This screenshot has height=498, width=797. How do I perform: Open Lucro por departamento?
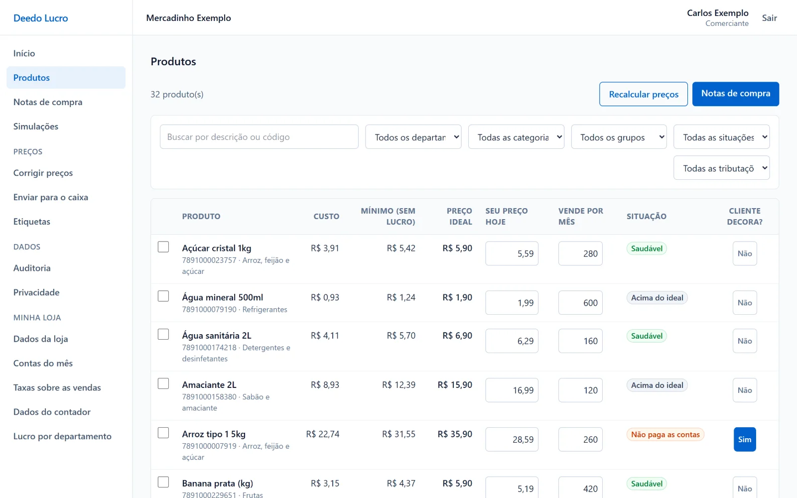tap(66, 436)
